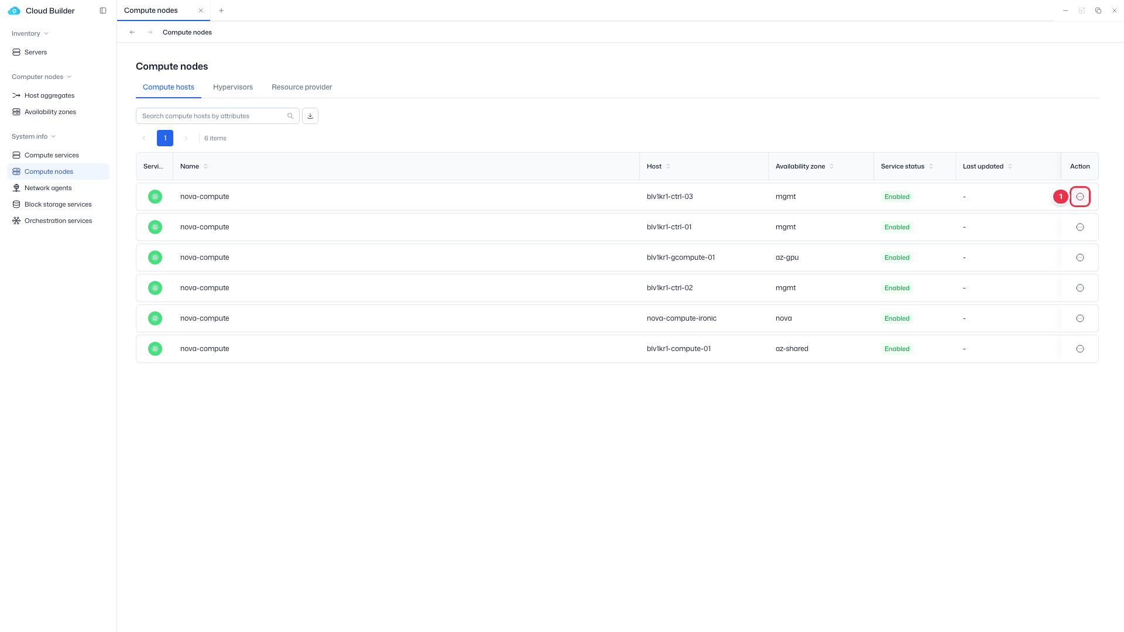Switch to the Hypervisors tab
Image resolution: width=1124 pixels, height=632 pixels.
(x=233, y=87)
